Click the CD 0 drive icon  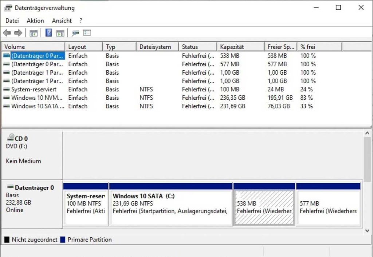click(x=10, y=138)
